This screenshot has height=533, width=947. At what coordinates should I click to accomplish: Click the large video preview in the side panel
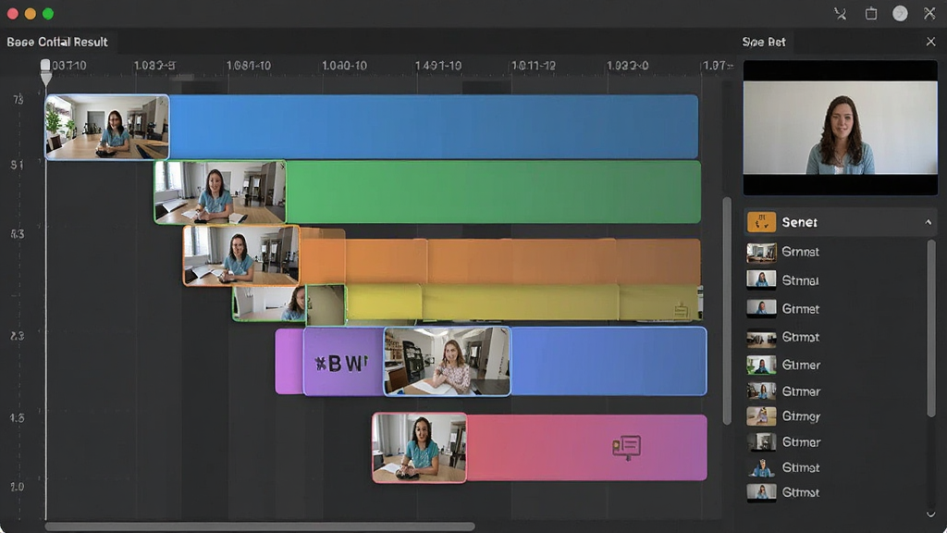pos(840,128)
